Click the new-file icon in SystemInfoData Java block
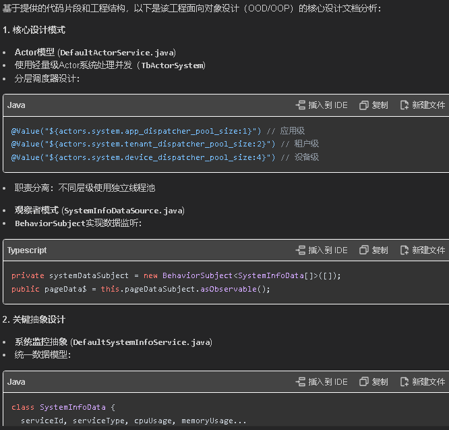Screen dimensions: 449x430 [405, 382]
